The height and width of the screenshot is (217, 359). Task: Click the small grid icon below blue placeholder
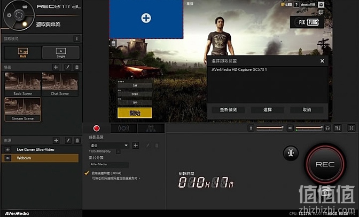point(113,43)
